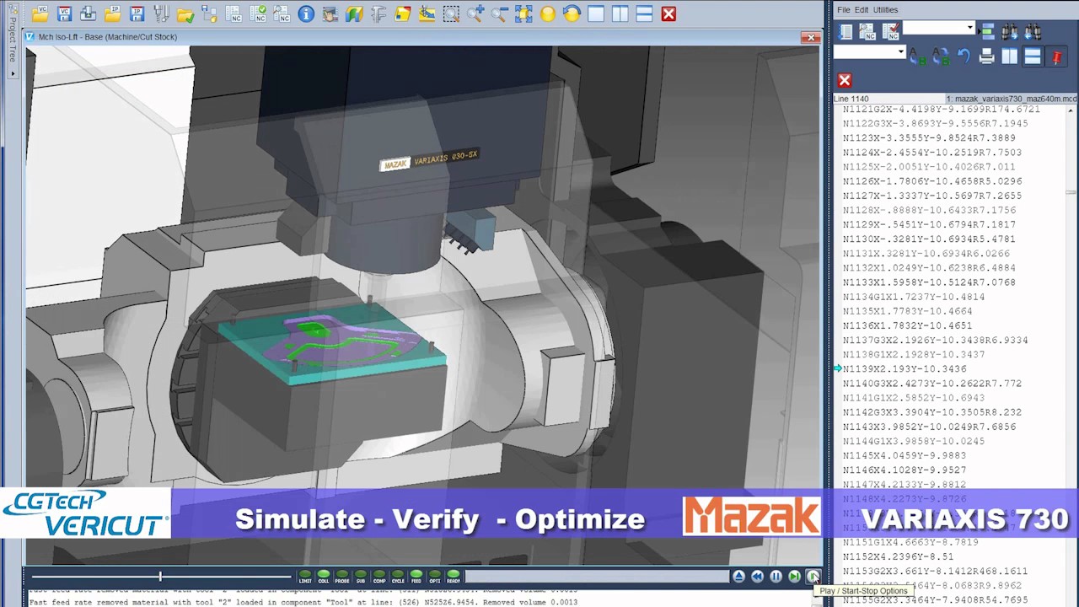Zoom in with the magnifier plus icon
Viewport: 1079px width, 607px height.
475,13
